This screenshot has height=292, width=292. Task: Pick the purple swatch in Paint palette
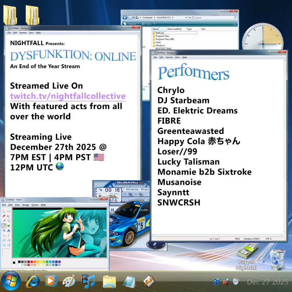pos(59,262)
